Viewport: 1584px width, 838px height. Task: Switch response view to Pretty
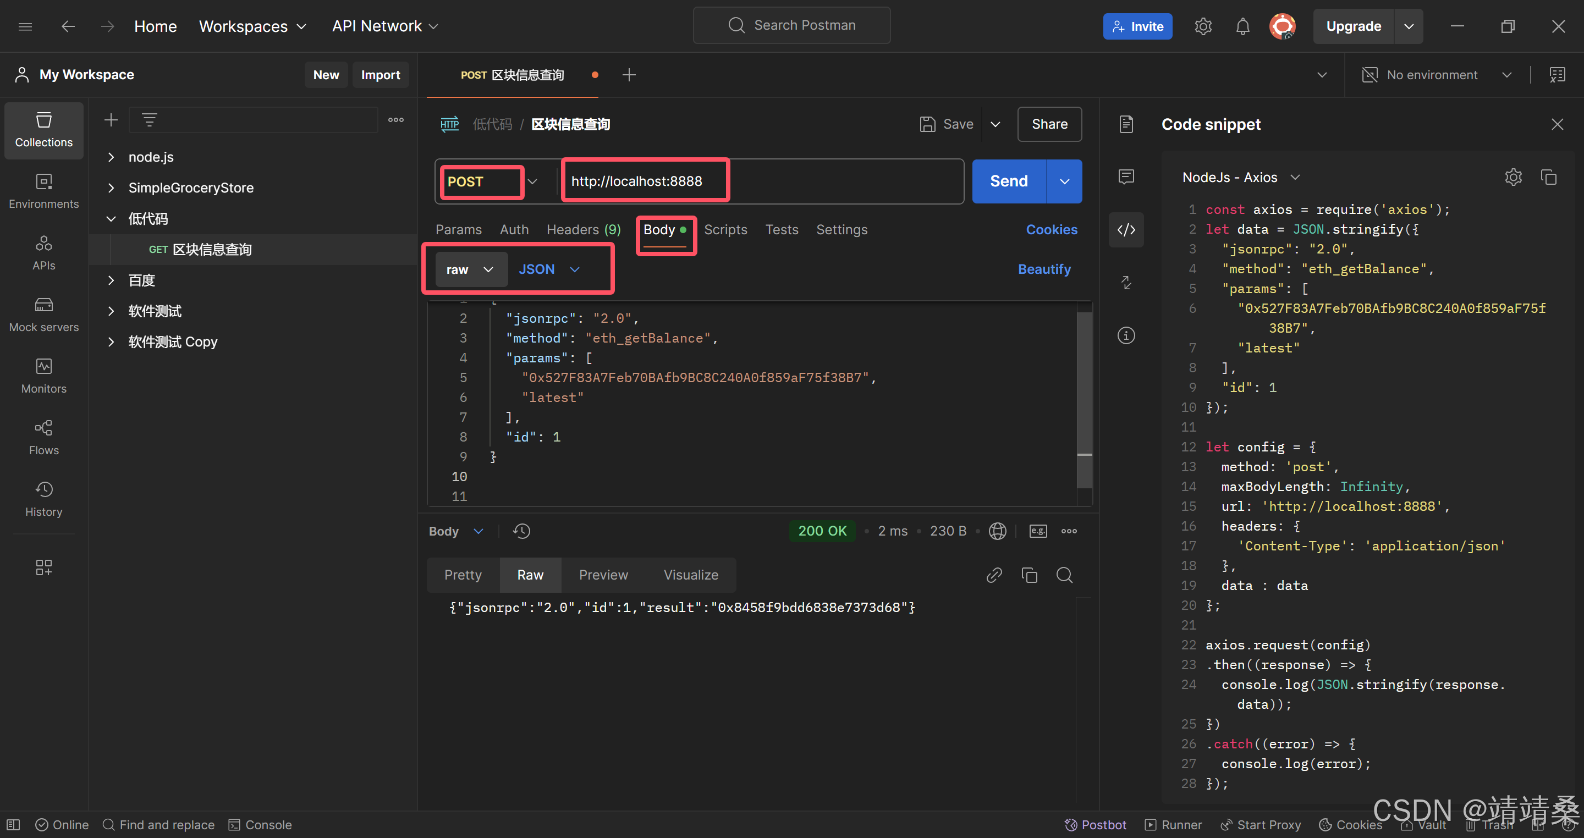click(463, 575)
